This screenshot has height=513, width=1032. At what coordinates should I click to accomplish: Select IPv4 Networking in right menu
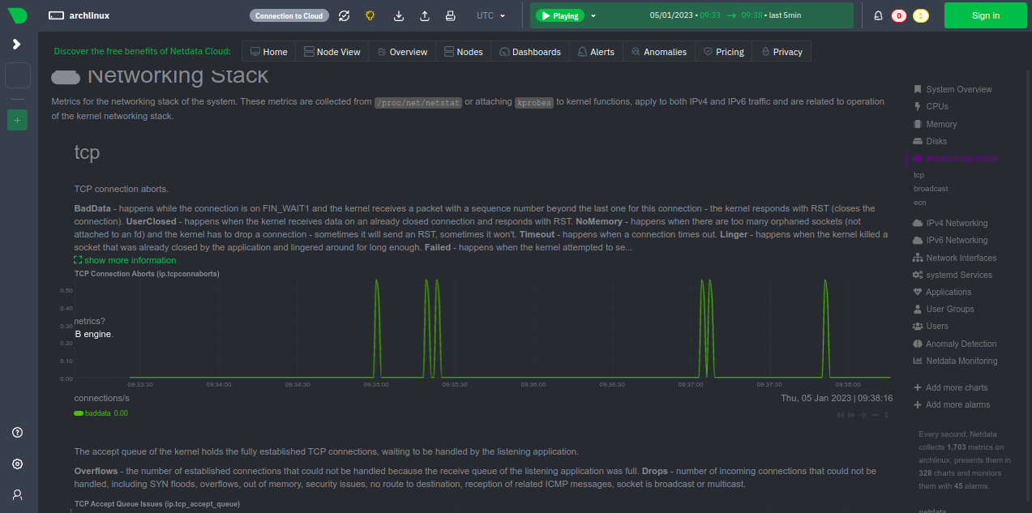tap(956, 223)
